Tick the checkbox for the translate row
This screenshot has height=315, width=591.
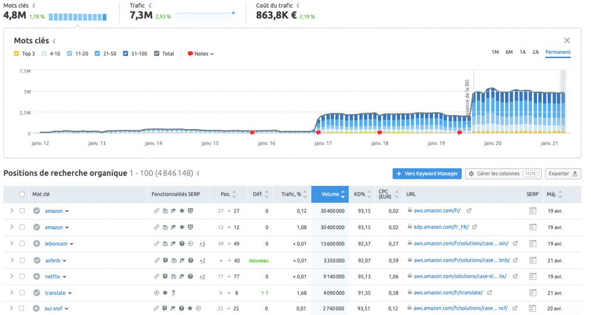tap(22, 293)
